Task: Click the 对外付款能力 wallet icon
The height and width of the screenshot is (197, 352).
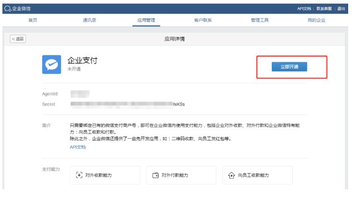Action: 155,175
